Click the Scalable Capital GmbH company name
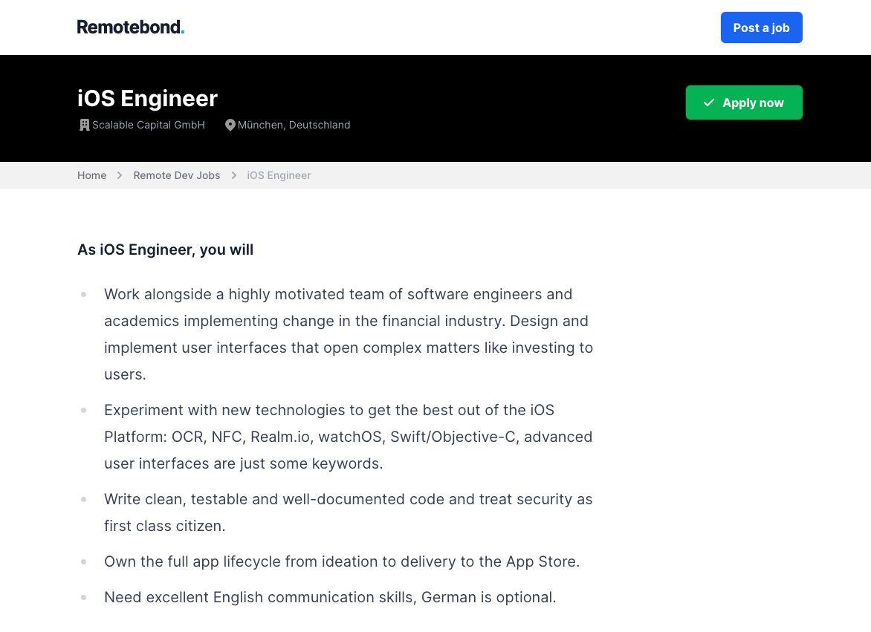 click(149, 125)
